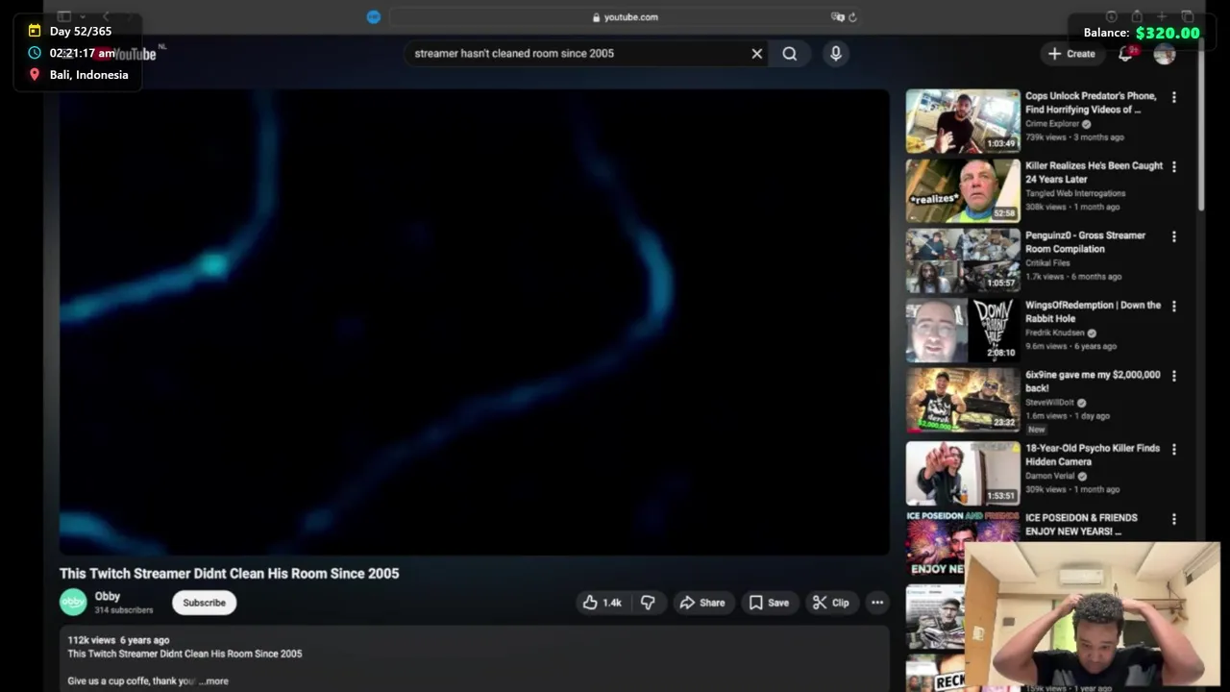The height and width of the screenshot is (692, 1230).
Task: Clear the search box with the X icon
Action: [x=756, y=54]
